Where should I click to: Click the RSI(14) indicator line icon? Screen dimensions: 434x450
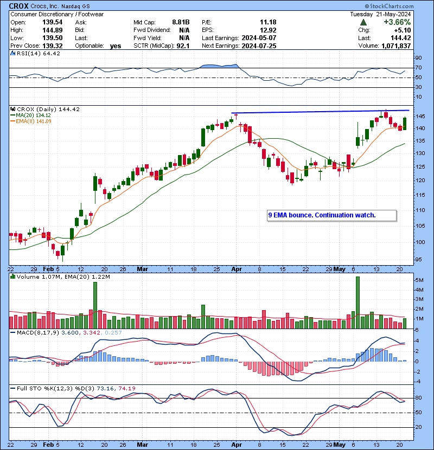(13, 53)
